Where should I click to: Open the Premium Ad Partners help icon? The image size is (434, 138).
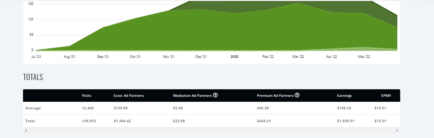pos(297,95)
